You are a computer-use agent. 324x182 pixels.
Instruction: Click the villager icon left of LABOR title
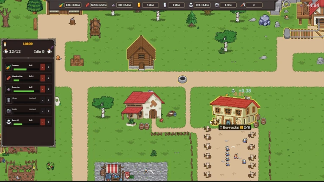tap(5, 44)
